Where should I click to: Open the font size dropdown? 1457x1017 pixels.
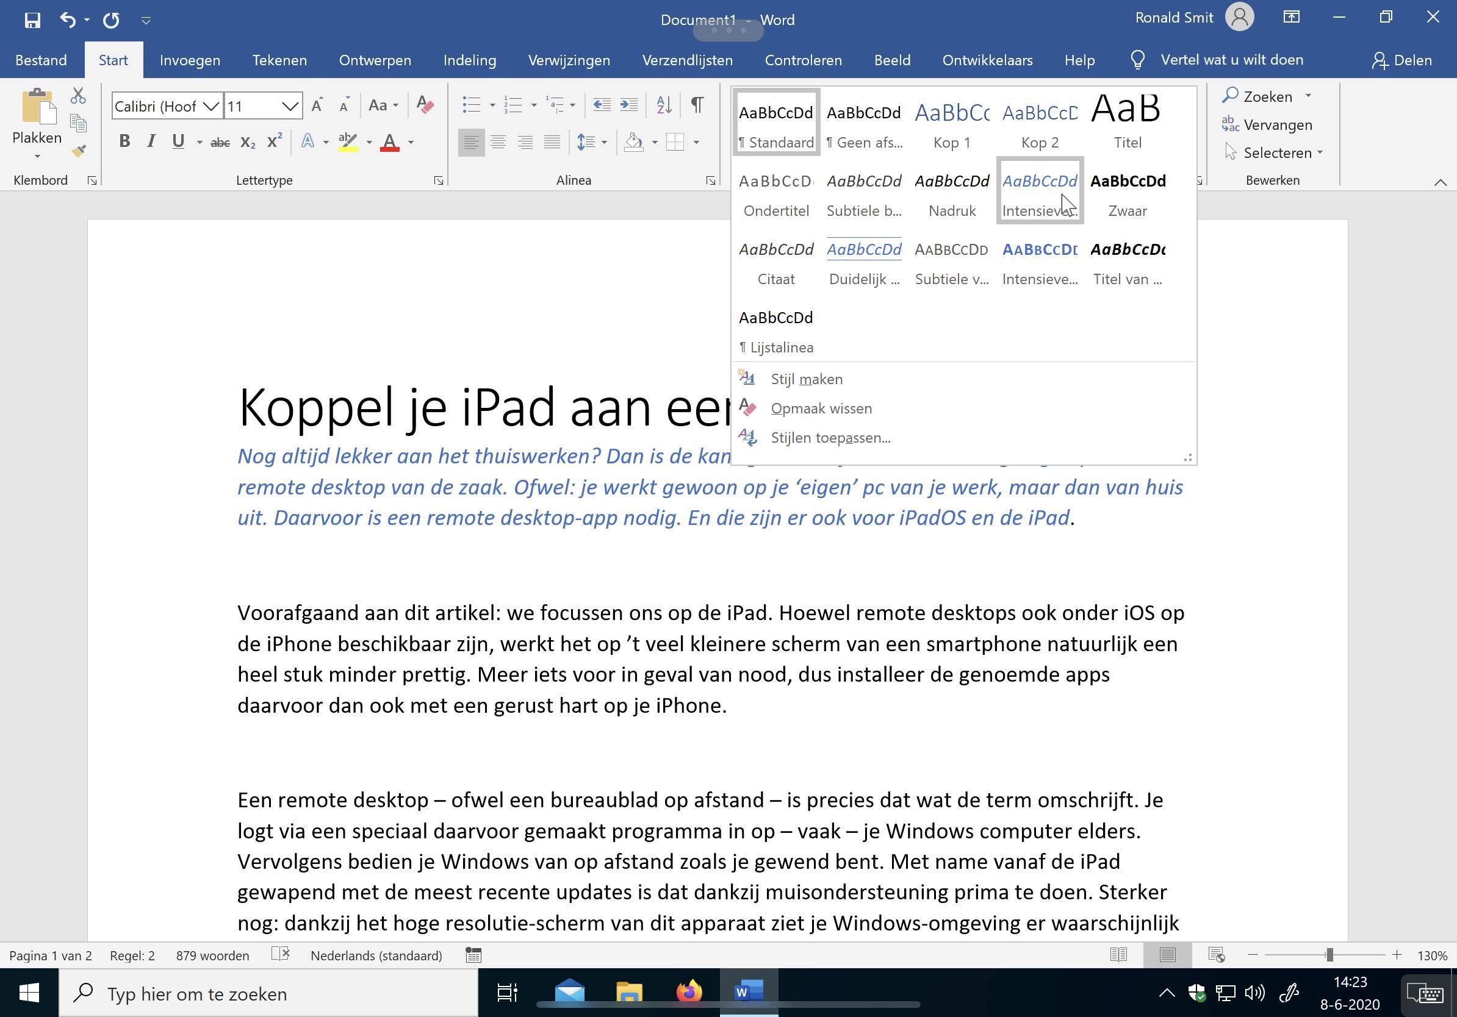tap(290, 106)
